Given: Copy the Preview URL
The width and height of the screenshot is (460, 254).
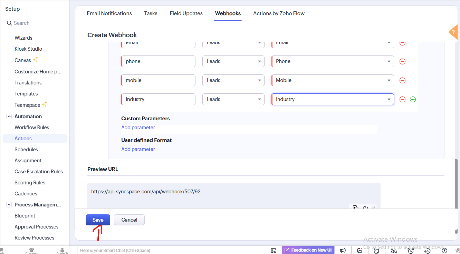Looking at the screenshot, I should (x=355, y=207).
